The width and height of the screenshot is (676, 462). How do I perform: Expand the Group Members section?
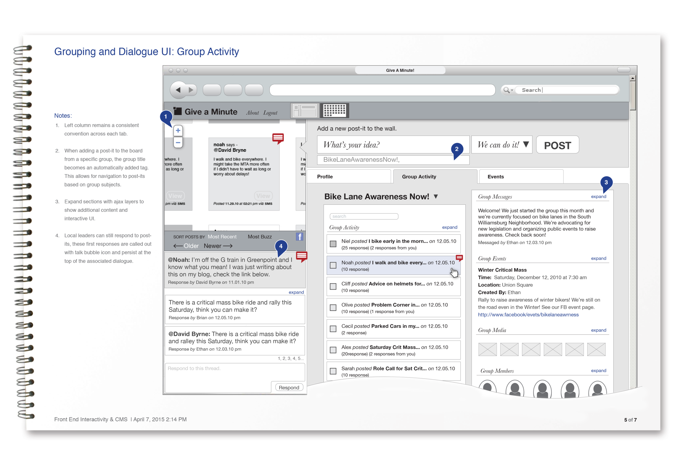click(599, 370)
